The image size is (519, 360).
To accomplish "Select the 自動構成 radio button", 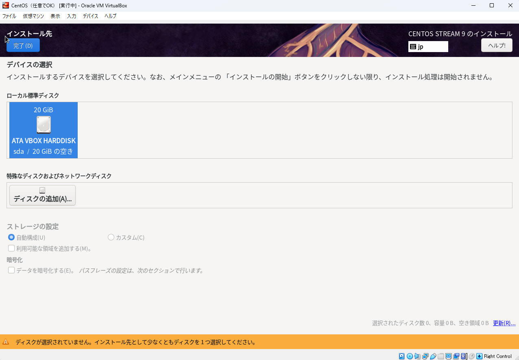I will (11, 237).
